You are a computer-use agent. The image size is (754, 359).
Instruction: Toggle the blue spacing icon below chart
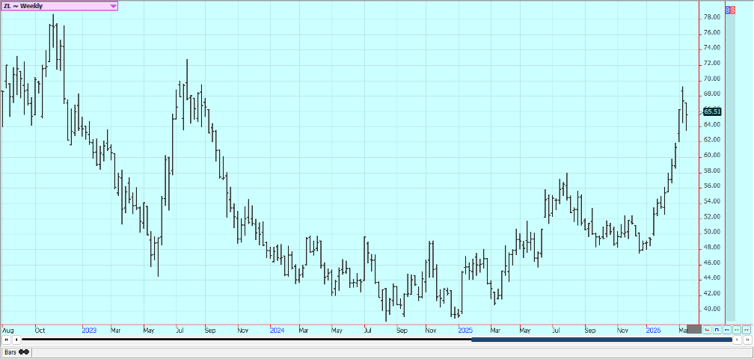click(x=726, y=329)
